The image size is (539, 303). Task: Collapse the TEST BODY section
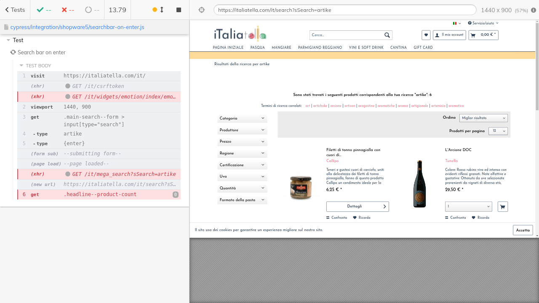point(22,66)
